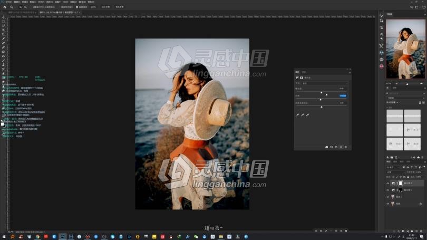Open the 文件 File menu

[x=9, y=2]
